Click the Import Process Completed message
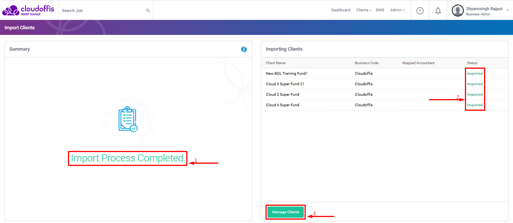513x223 pixels. point(128,158)
